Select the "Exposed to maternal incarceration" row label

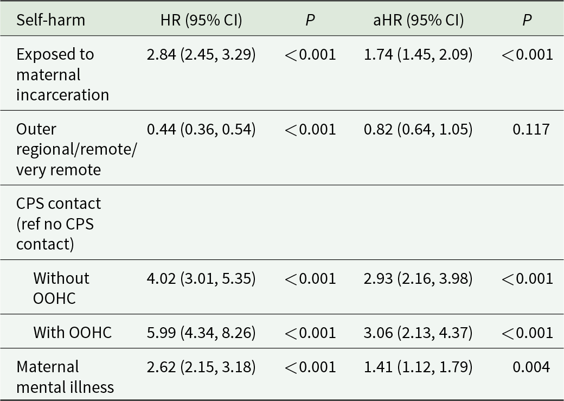pyautogui.click(x=62, y=74)
